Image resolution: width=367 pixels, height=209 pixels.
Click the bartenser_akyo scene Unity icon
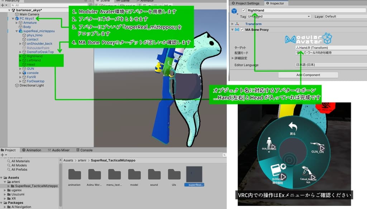click(x=13, y=10)
